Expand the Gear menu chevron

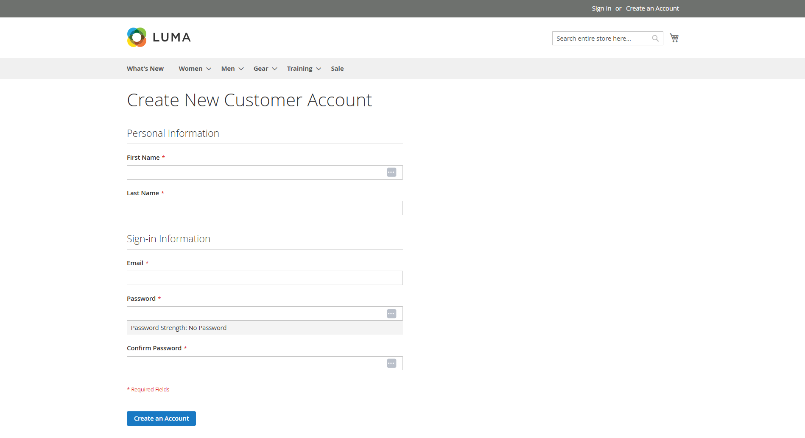(x=274, y=69)
